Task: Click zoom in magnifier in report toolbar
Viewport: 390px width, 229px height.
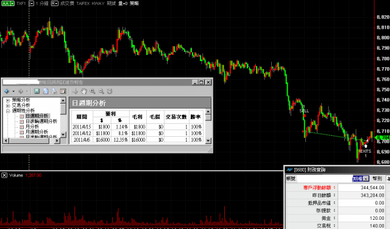Action: click(93, 91)
